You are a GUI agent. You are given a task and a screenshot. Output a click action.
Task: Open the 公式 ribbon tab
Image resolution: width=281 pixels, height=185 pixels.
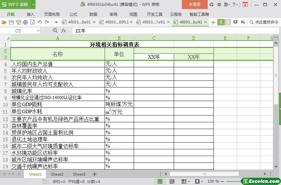tap(73, 14)
